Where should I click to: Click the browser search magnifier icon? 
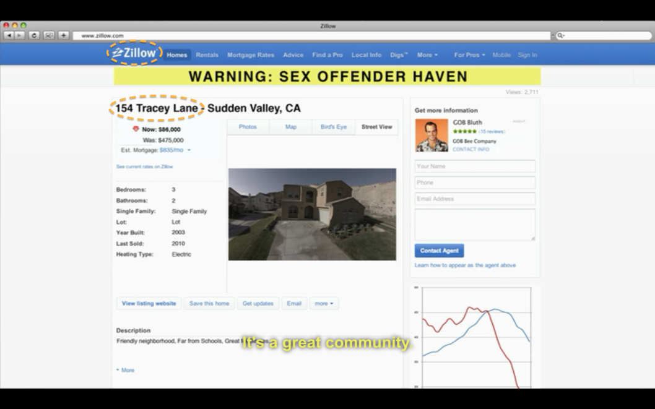click(x=561, y=36)
